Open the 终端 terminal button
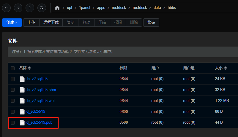The width and height of the screenshot is (238, 137). 151,23
